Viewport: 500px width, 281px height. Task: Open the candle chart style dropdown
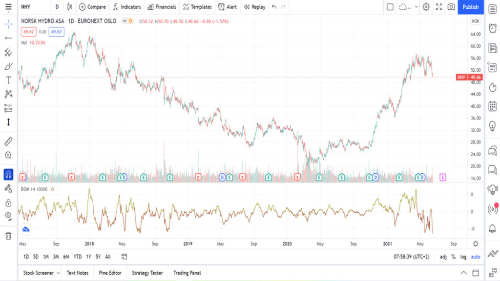69,7
